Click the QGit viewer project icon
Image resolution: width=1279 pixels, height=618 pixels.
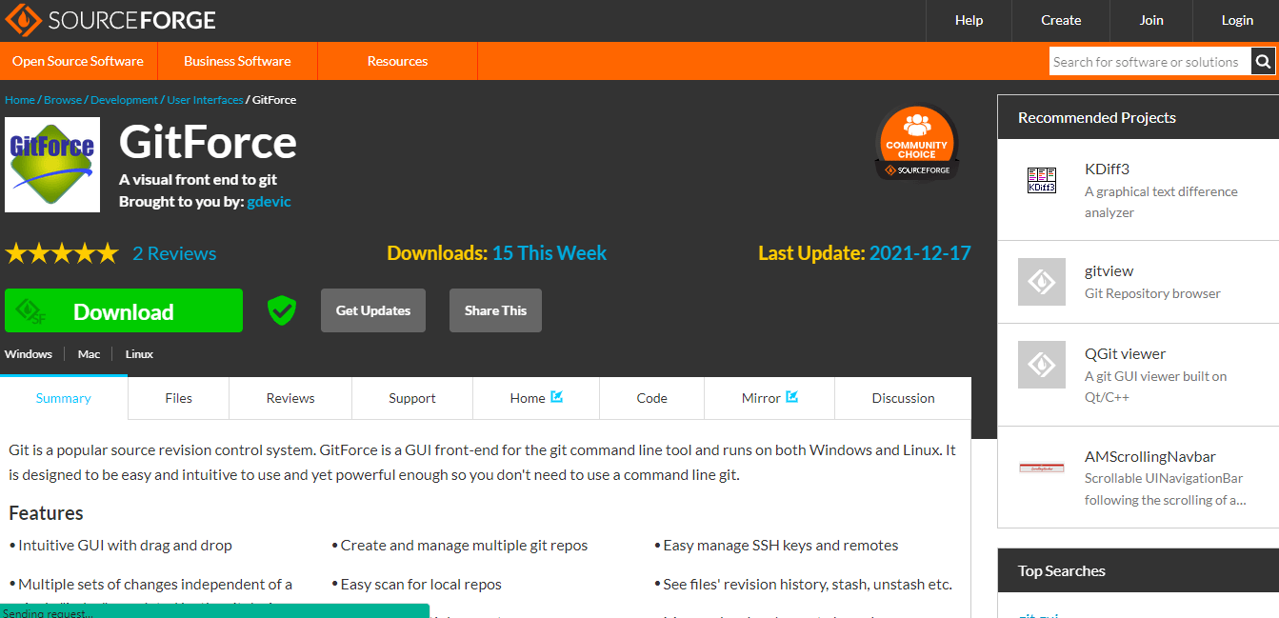(x=1042, y=365)
